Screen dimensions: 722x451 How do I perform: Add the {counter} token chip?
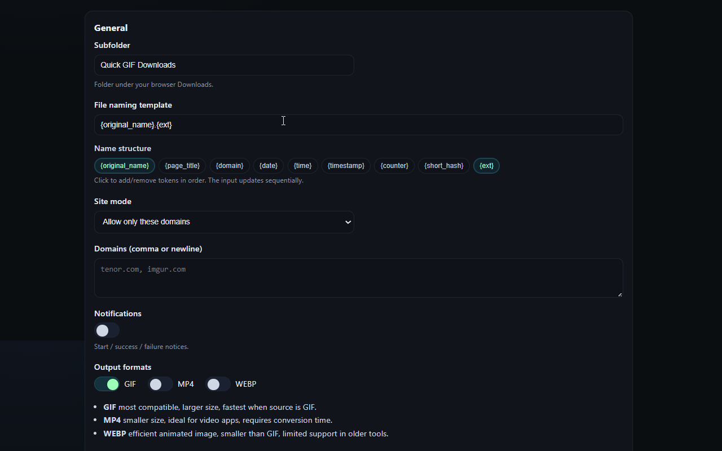pos(394,166)
